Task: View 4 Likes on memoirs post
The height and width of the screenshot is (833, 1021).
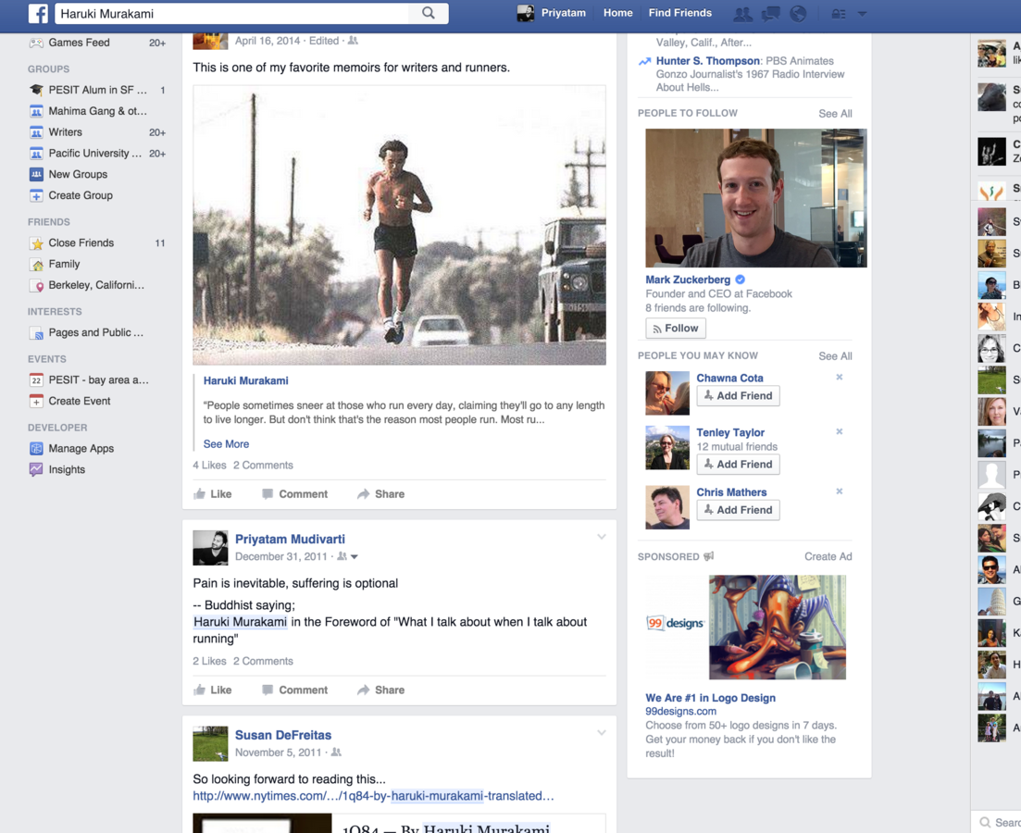Action: pos(209,465)
